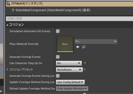
Task: Click the Simulation Generates Hit Events label
Action: click(x=30, y=31)
